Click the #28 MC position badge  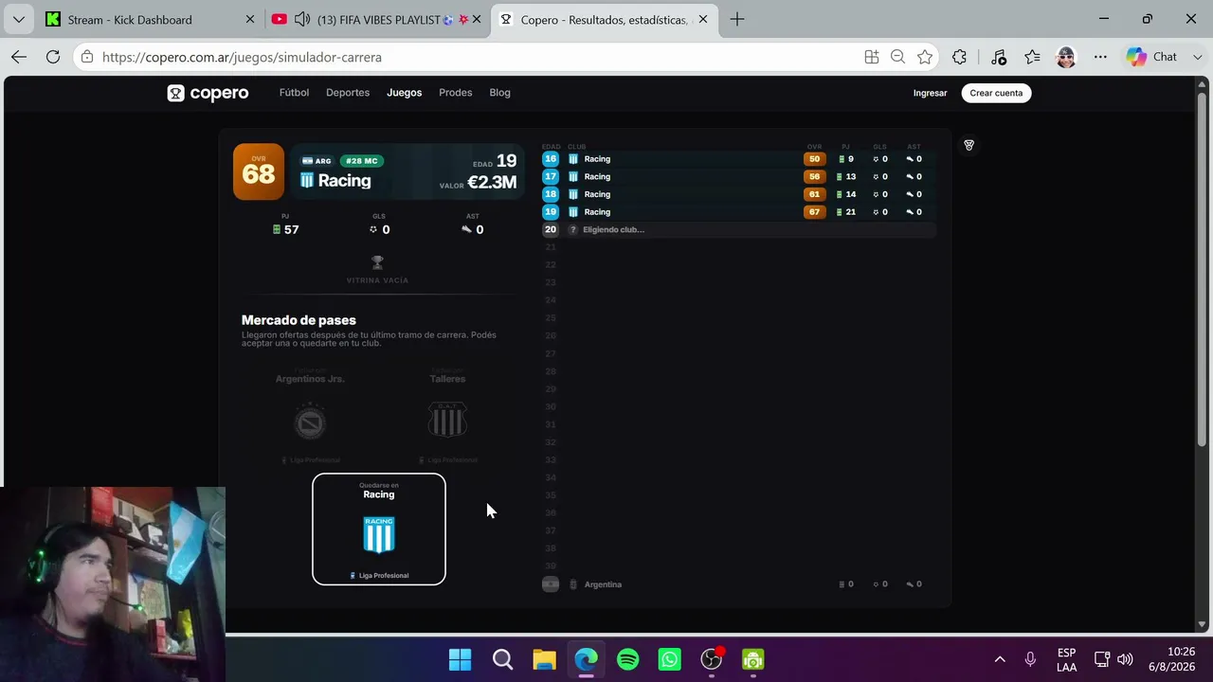(361, 161)
